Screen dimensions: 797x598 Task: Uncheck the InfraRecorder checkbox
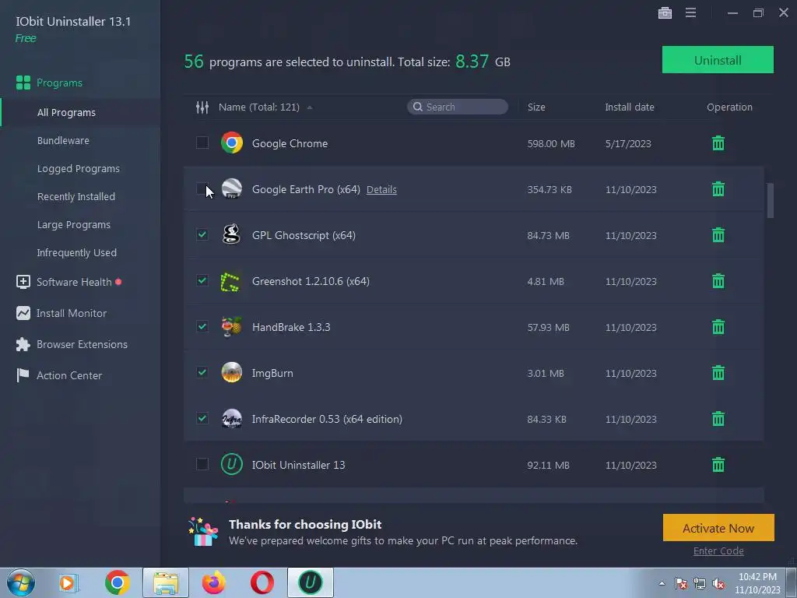[x=202, y=418]
